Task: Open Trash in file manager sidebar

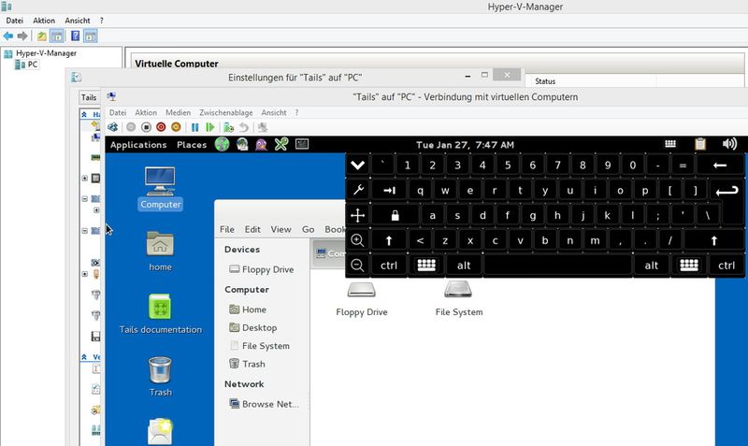Action: click(247, 364)
